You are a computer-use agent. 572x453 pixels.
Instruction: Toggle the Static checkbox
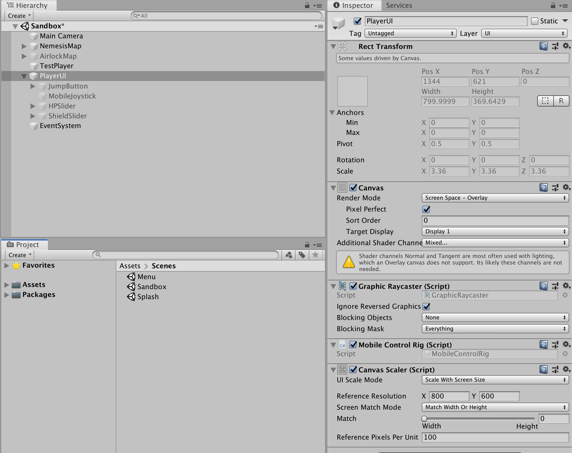(x=535, y=21)
